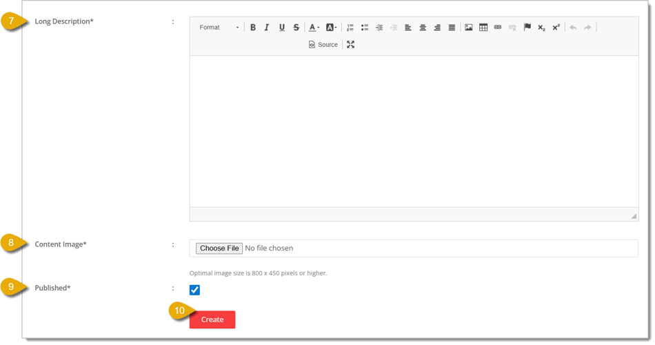Click the 'No file chosen' text
Screen dimensions: 655x345
(x=269, y=248)
